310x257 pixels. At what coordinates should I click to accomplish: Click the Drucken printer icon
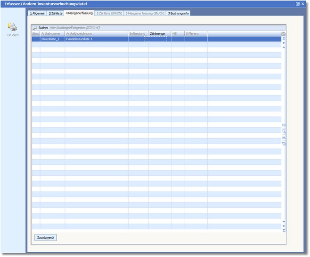click(12, 27)
